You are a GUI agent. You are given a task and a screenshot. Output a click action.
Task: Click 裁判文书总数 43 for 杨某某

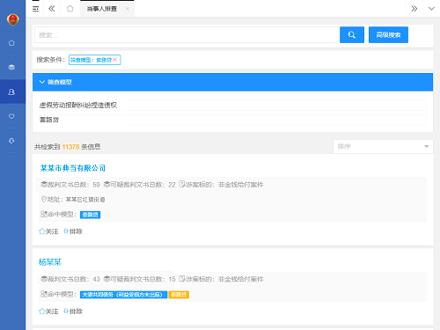tap(70, 279)
